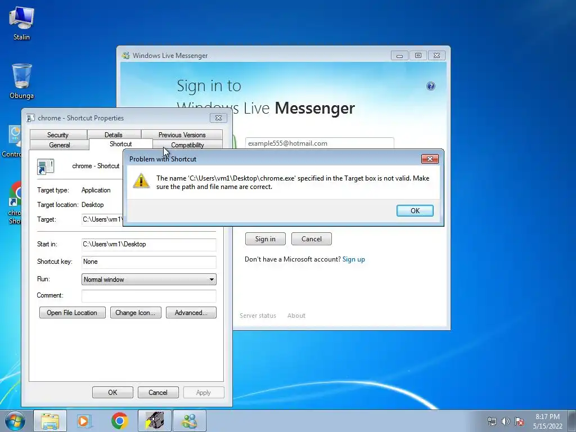Open the chrome shortcut desktop icon
This screenshot has width=576, height=432.
15,202
